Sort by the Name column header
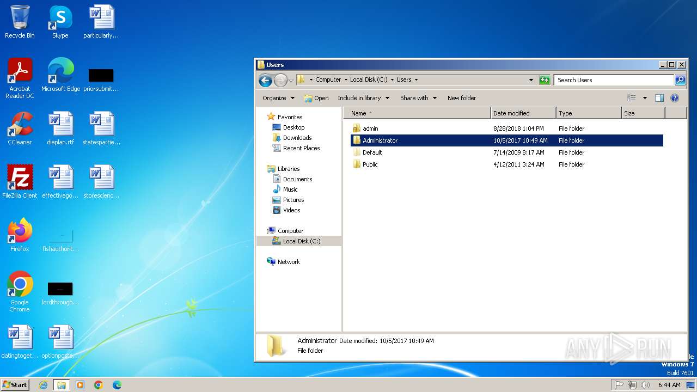The width and height of the screenshot is (697, 392). pos(417,113)
